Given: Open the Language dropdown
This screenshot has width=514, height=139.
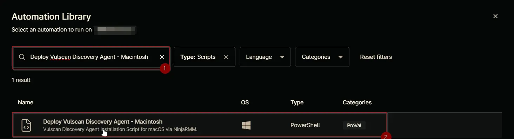Looking at the screenshot, I should (x=265, y=57).
